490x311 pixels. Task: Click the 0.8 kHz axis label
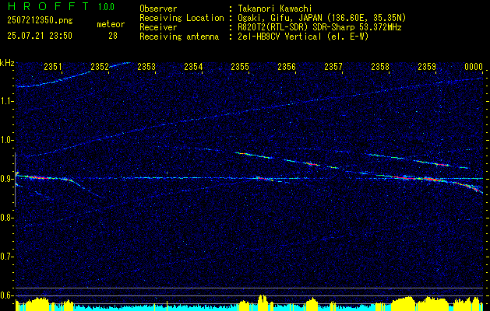[6, 218]
